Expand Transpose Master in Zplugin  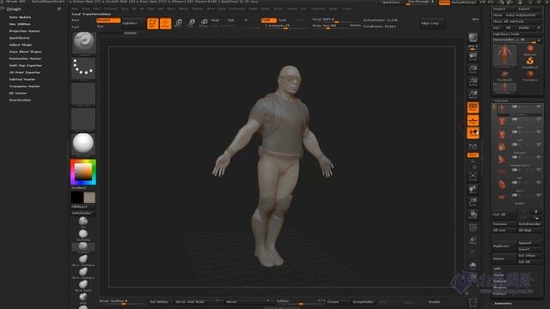coord(25,86)
